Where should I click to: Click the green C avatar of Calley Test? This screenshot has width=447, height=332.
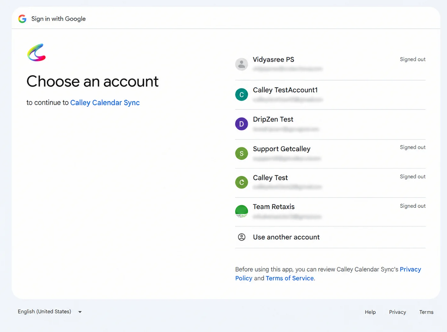[x=242, y=182]
